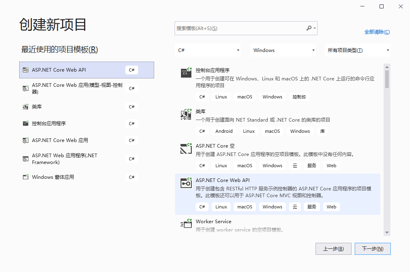The width and height of the screenshot is (410, 272).
Task: Click the 控制台 tag under 控制台应用程序
Action: [x=299, y=97]
